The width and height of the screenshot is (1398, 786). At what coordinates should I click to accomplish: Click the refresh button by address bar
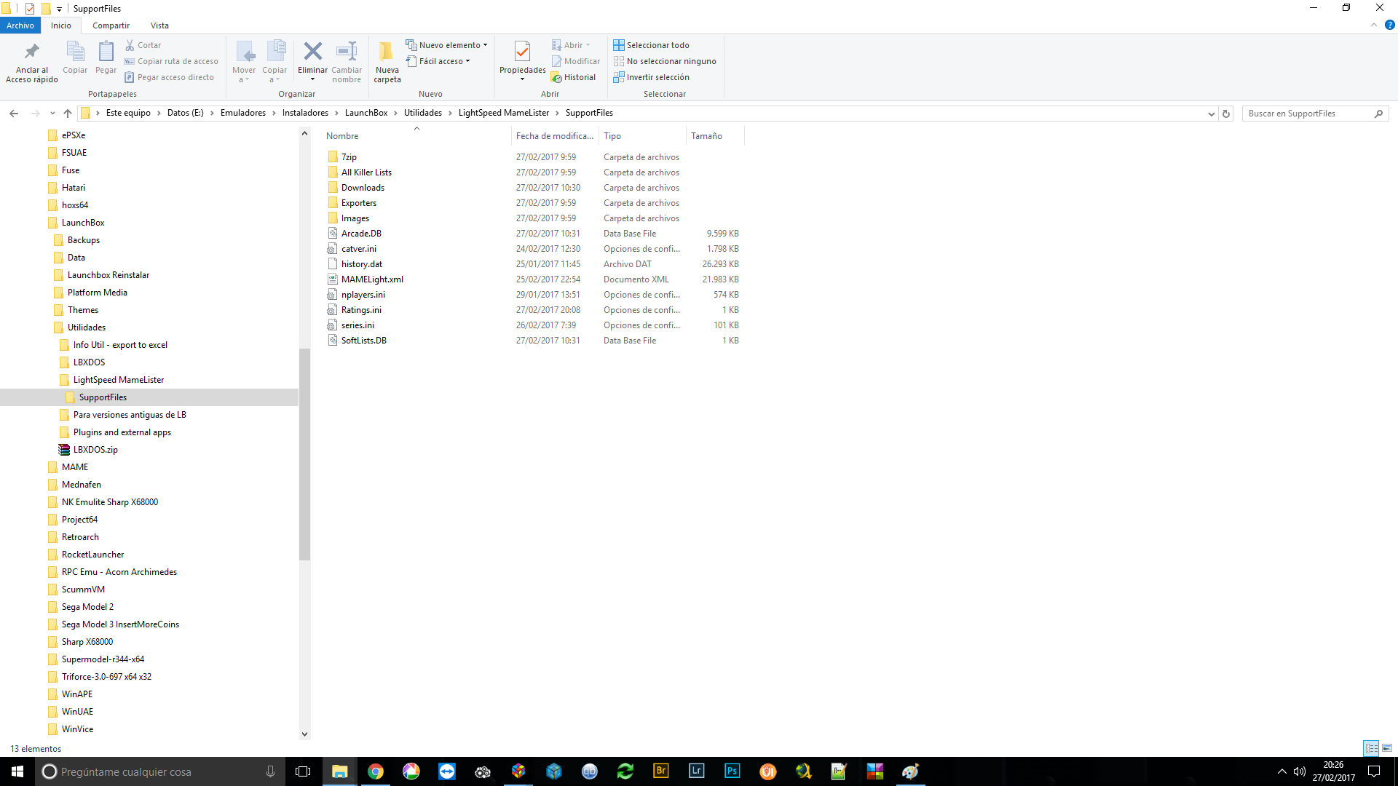point(1226,114)
